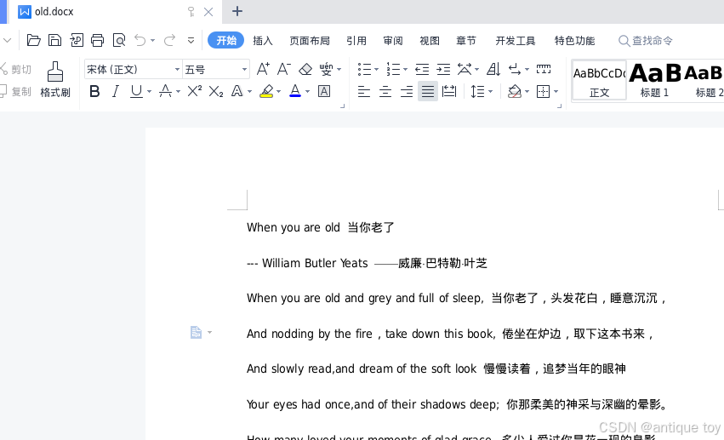Align text to the left

364,91
